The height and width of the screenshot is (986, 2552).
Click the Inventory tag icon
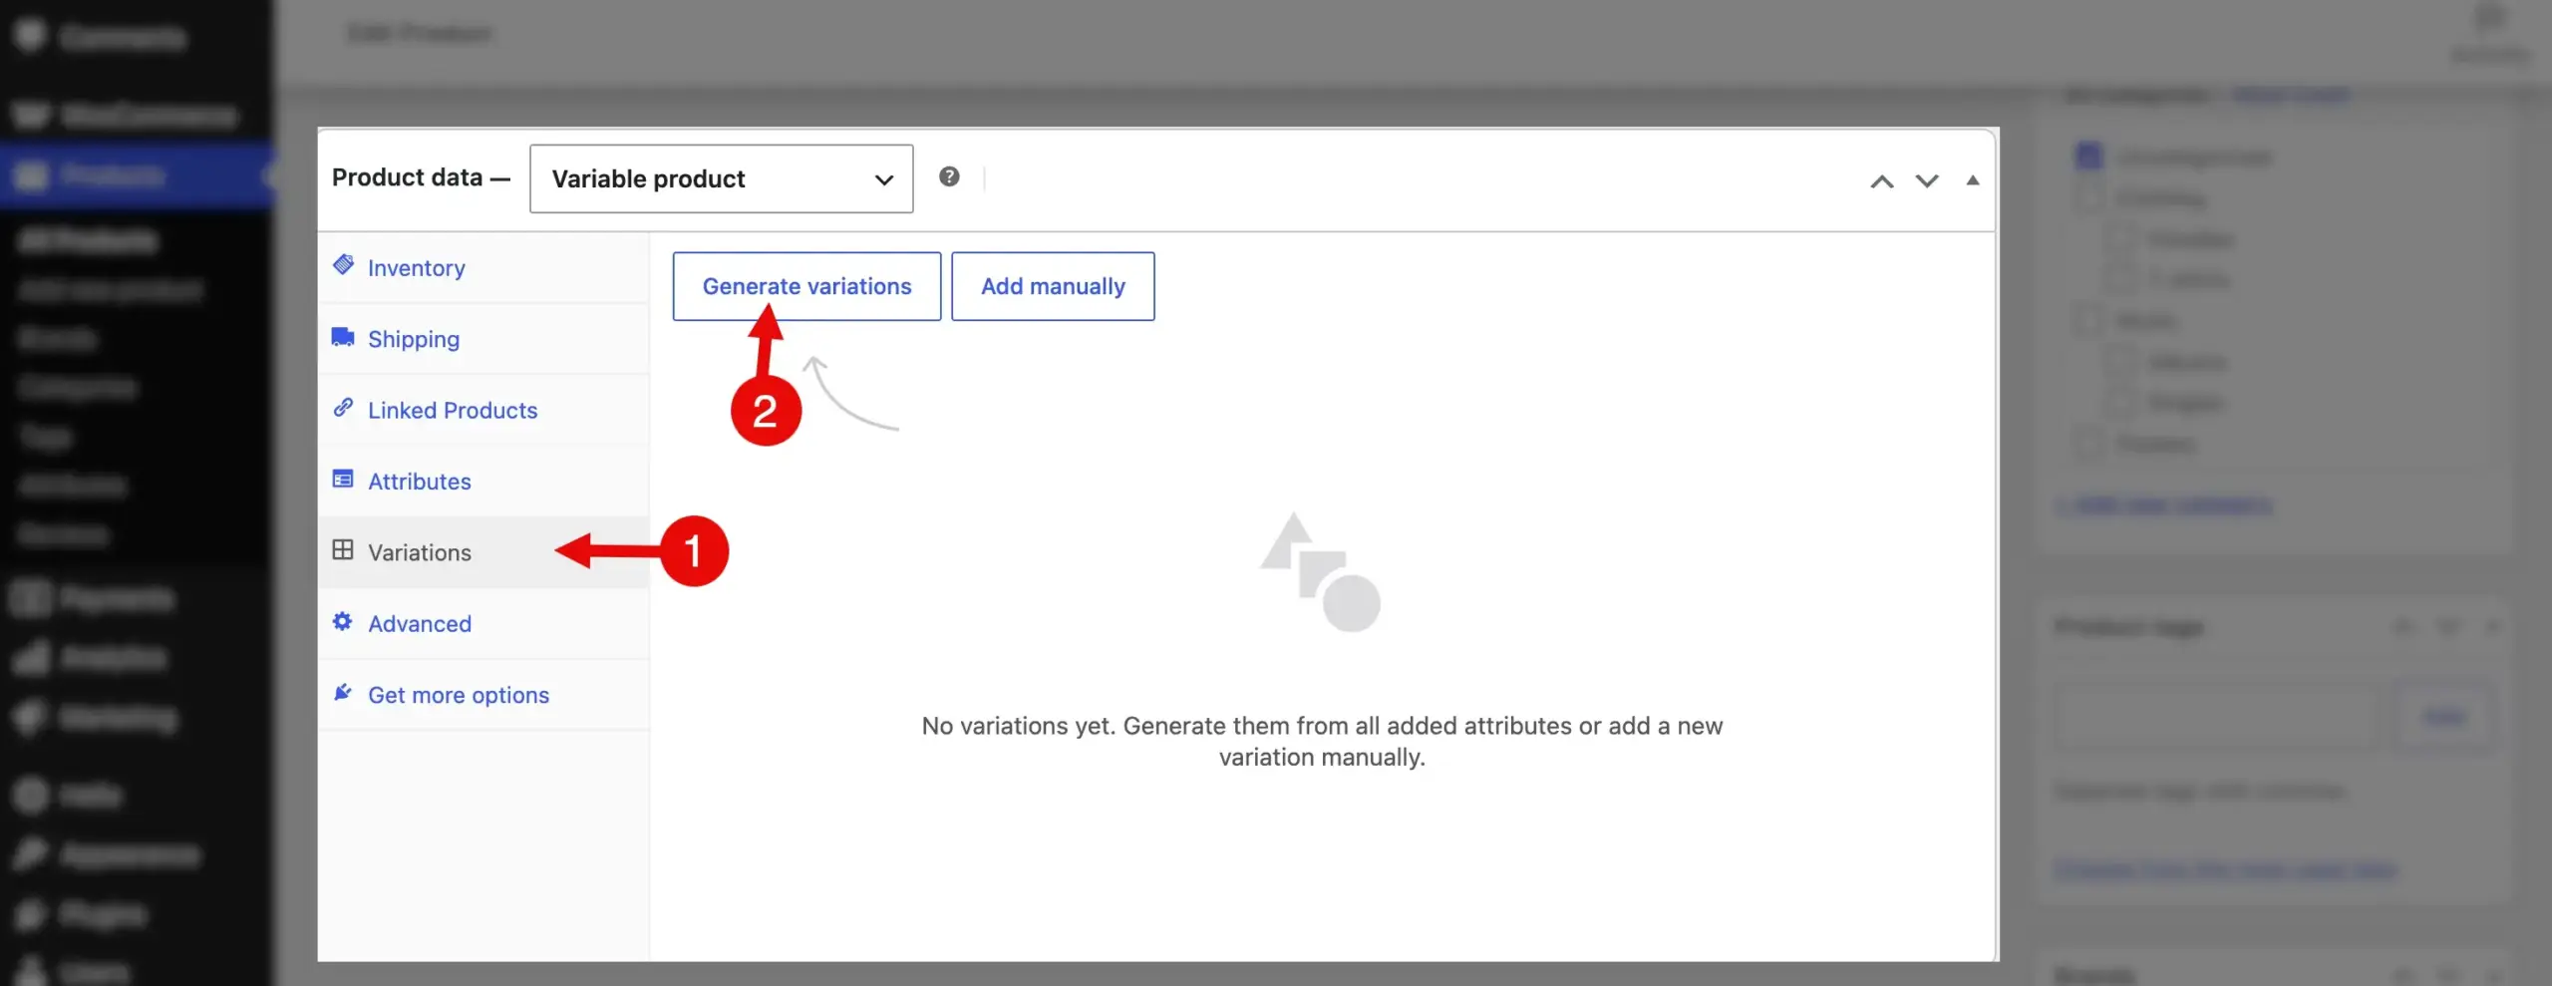coord(343,264)
